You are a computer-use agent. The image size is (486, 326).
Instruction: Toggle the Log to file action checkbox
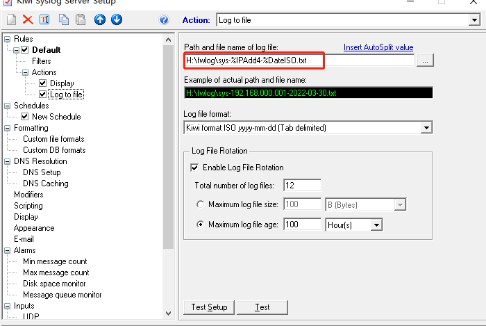tap(43, 95)
